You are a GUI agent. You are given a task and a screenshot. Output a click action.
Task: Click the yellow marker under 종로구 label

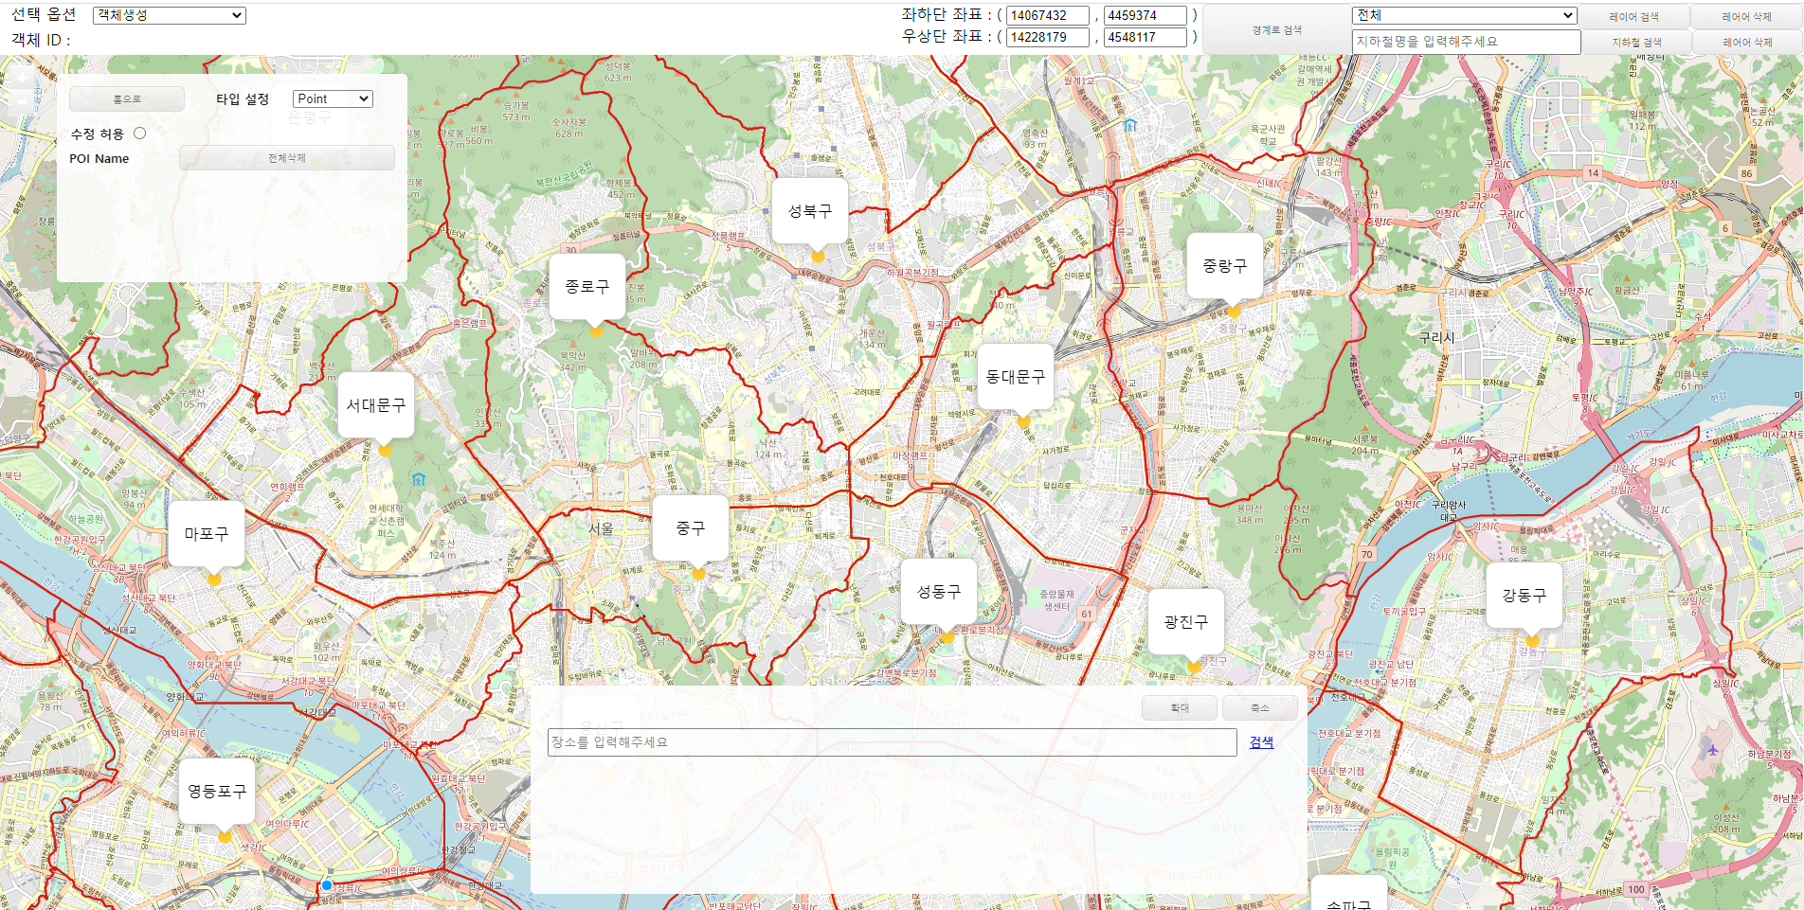(x=596, y=330)
